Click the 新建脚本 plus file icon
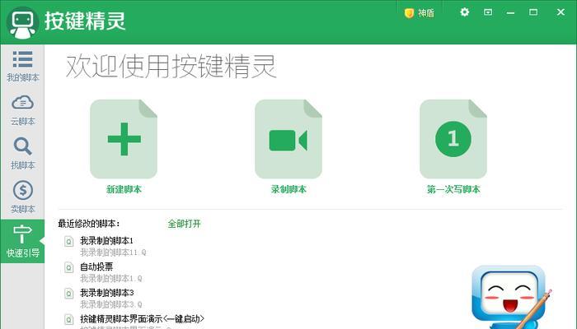The image size is (577, 329). tap(124, 139)
